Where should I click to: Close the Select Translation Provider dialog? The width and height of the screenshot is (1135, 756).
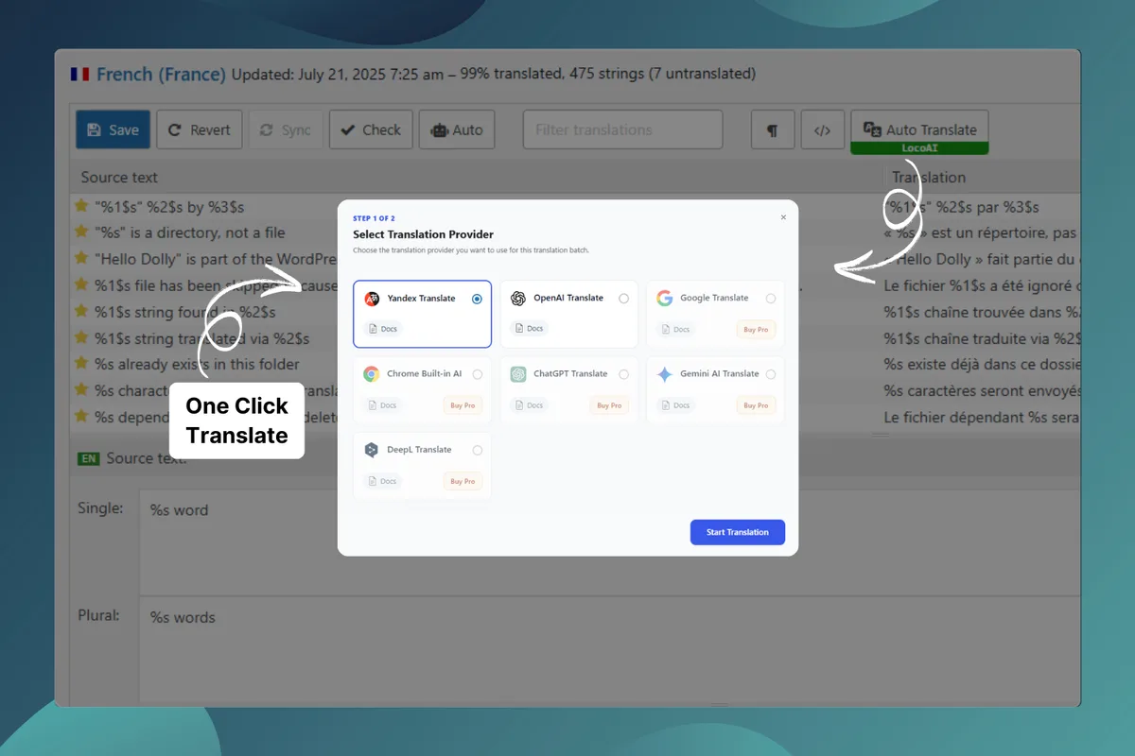(783, 217)
